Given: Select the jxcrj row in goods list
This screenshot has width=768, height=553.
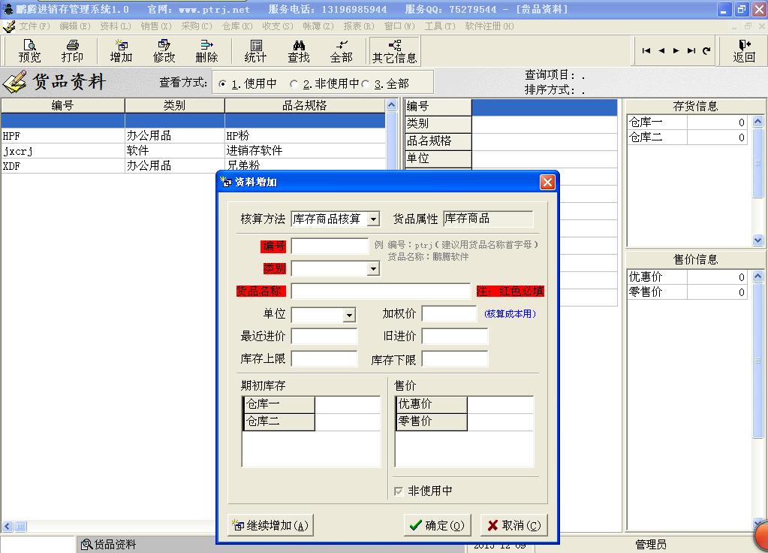Looking at the screenshot, I should pyautogui.click(x=193, y=150).
